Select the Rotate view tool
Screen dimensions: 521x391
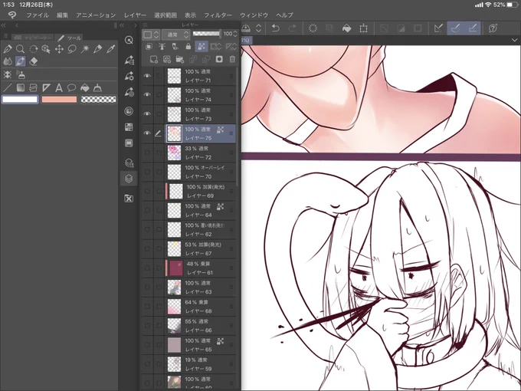33,49
